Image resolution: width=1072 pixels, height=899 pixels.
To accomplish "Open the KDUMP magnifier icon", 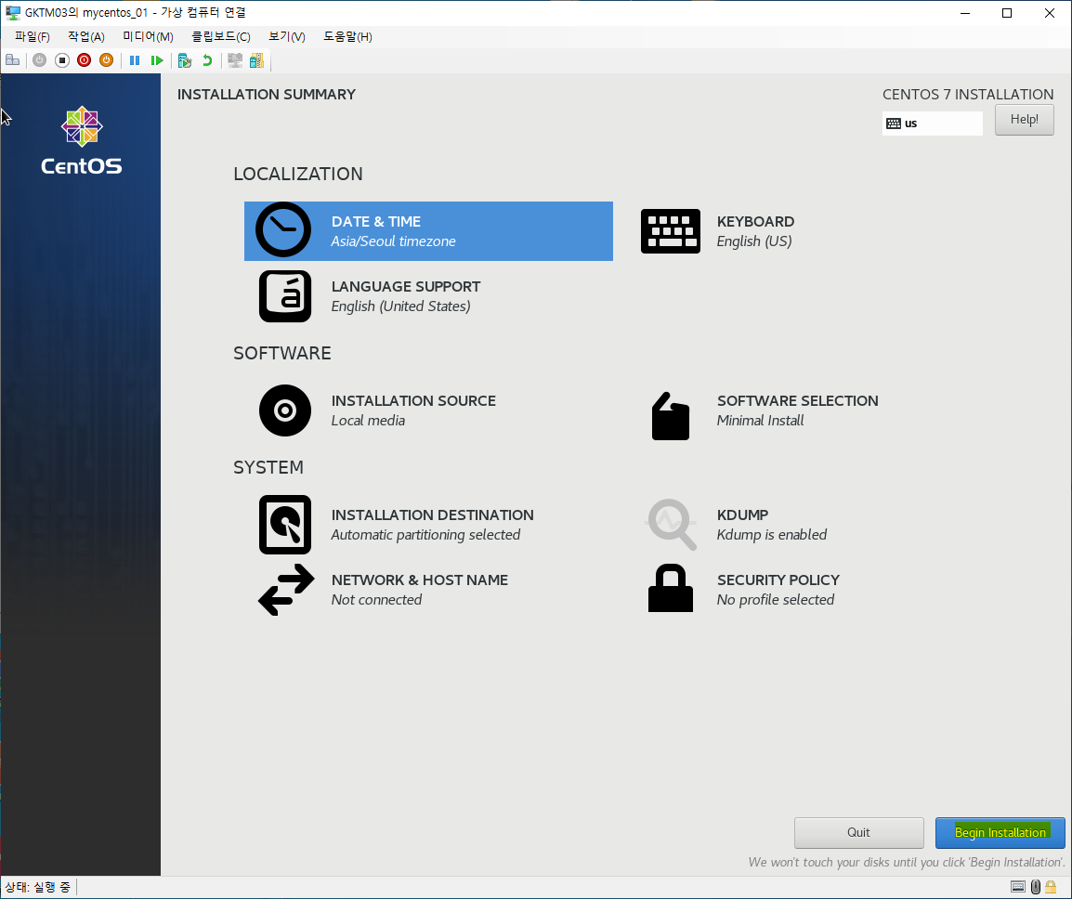I will [672, 525].
